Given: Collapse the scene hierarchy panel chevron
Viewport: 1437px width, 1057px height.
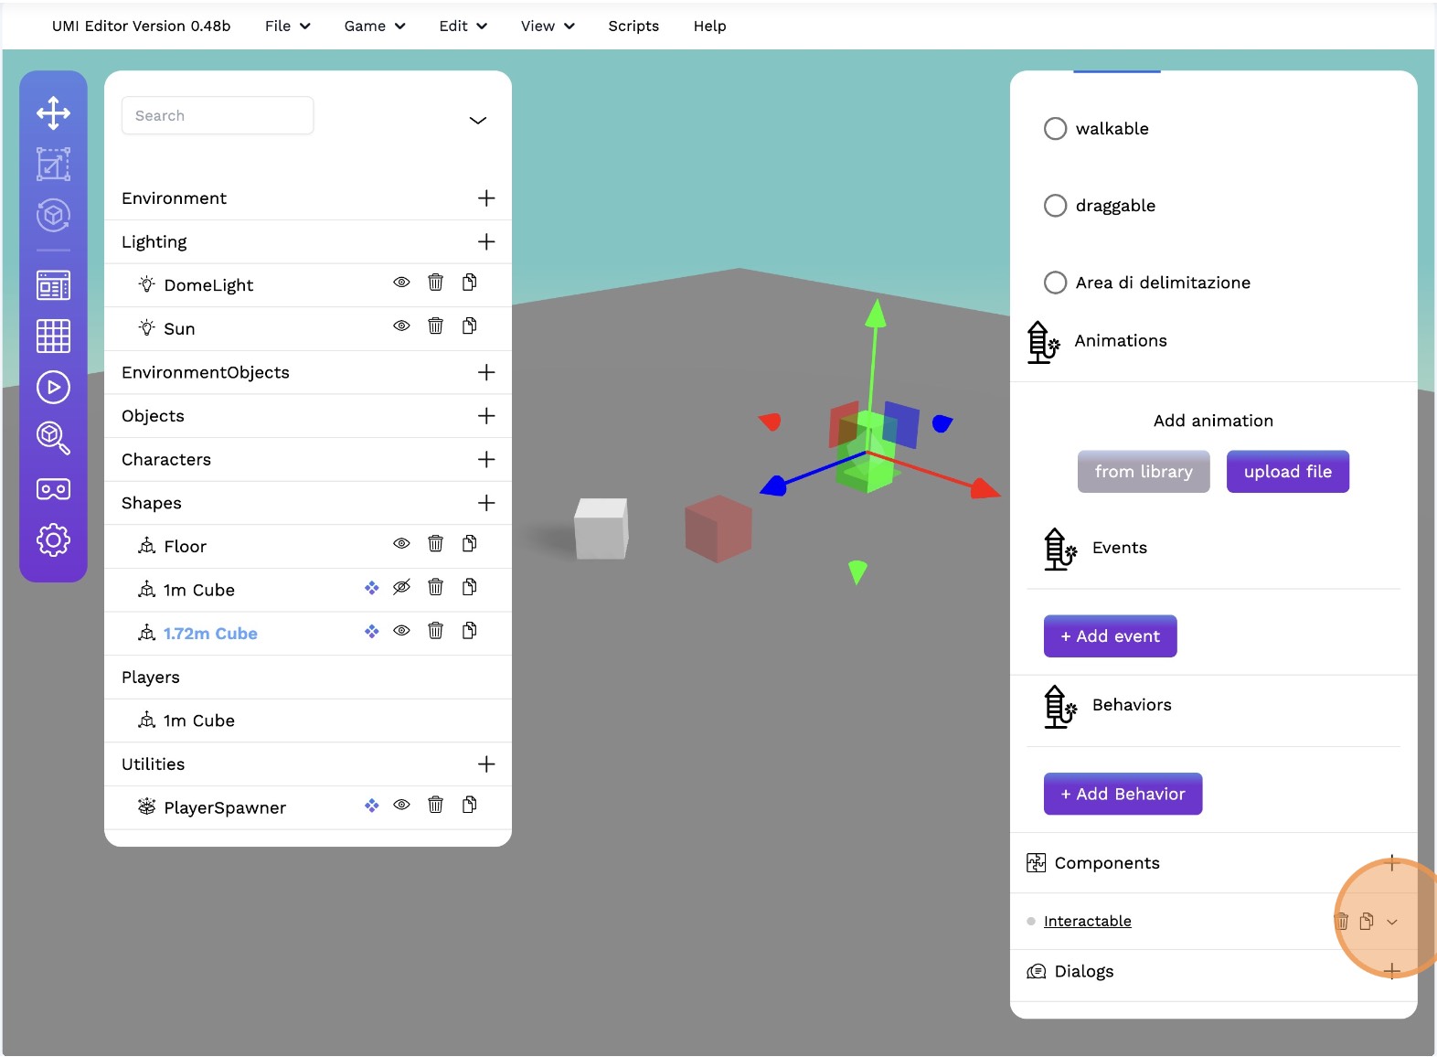Looking at the screenshot, I should click(477, 121).
